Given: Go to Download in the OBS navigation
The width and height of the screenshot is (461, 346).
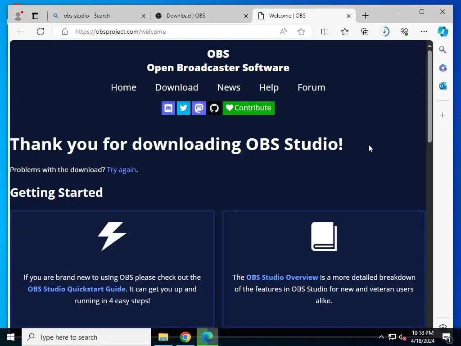Looking at the screenshot, I should coord(176,87).
